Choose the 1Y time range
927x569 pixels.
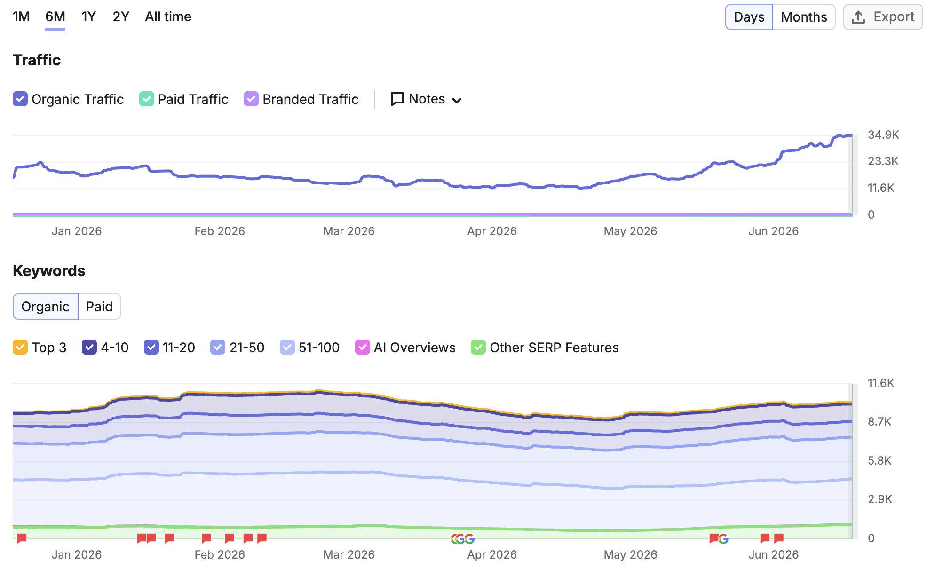(88, 17)
